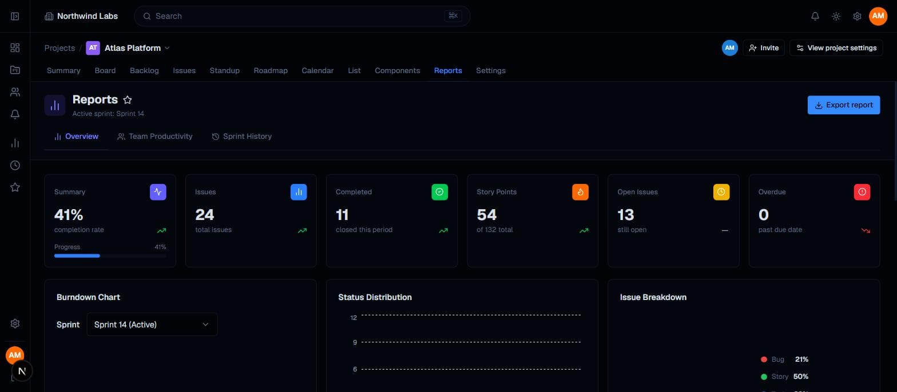Open the favorites star icon in sidebar
The width and height of the screenshot is (897, 392).
15,187
